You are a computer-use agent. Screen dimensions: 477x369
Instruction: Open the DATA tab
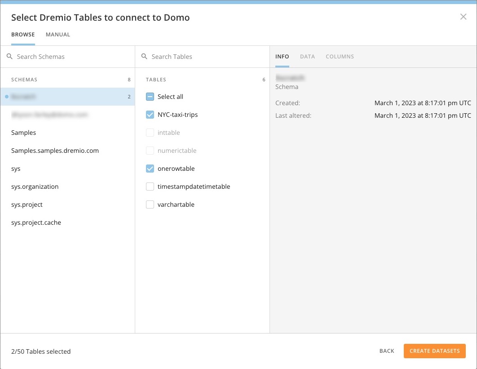click(307, 56)
